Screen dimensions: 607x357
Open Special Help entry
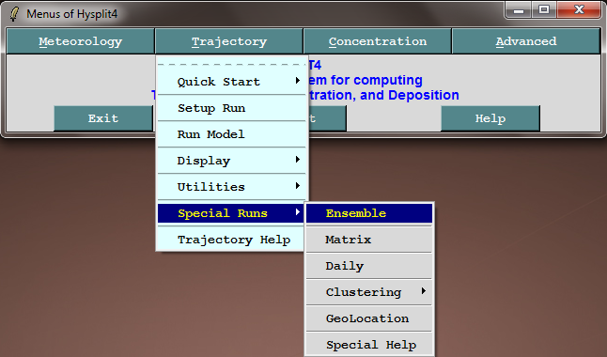click(x=369, y=345)
